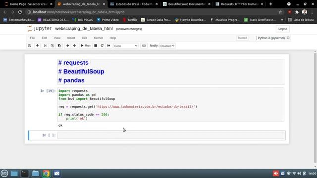
Task: Click the # BeautifulSoup heading line
Action: (81, 71)
